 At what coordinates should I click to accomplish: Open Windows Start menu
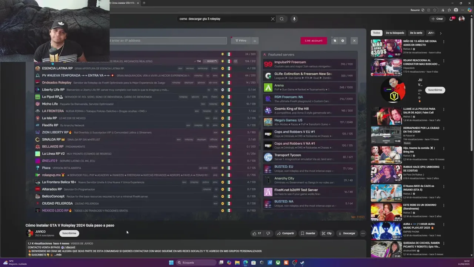[171, 263]
